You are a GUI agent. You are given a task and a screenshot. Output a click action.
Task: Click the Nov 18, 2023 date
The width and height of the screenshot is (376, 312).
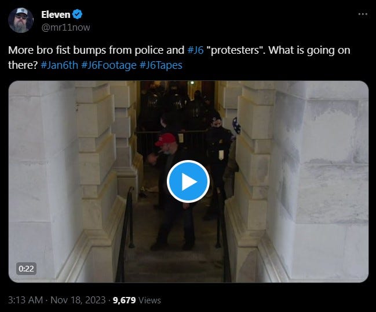pos(78,300)
